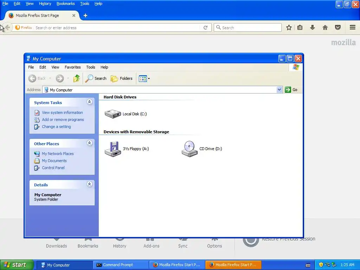Open the Forward history dropdown arrow in My Computer
The width and height of the screenshot is (360, 270).
click(68, 78)
